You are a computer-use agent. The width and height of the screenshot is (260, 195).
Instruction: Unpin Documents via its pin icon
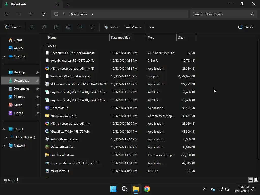38,89
